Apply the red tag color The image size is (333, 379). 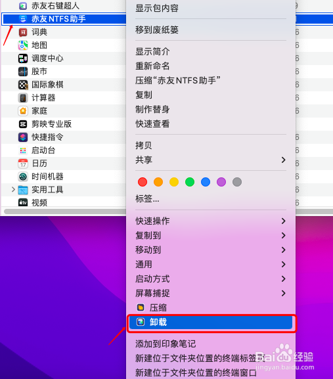pos(143,182)
